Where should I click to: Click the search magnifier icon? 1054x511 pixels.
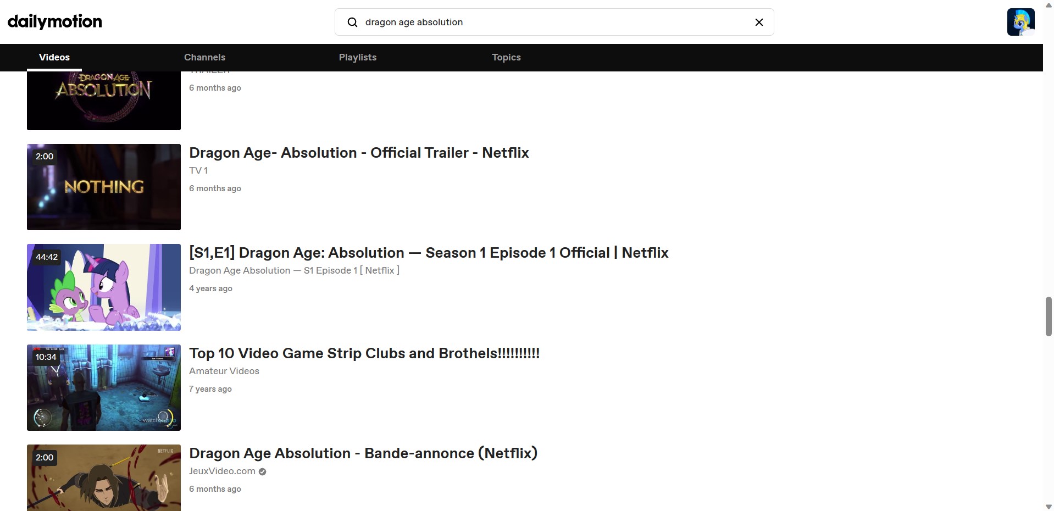[x=353, y=22]
